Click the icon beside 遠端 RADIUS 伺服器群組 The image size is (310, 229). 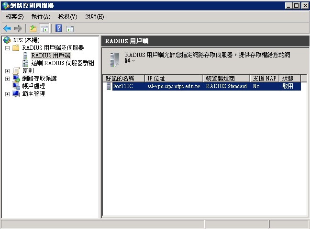coord(25,63)
